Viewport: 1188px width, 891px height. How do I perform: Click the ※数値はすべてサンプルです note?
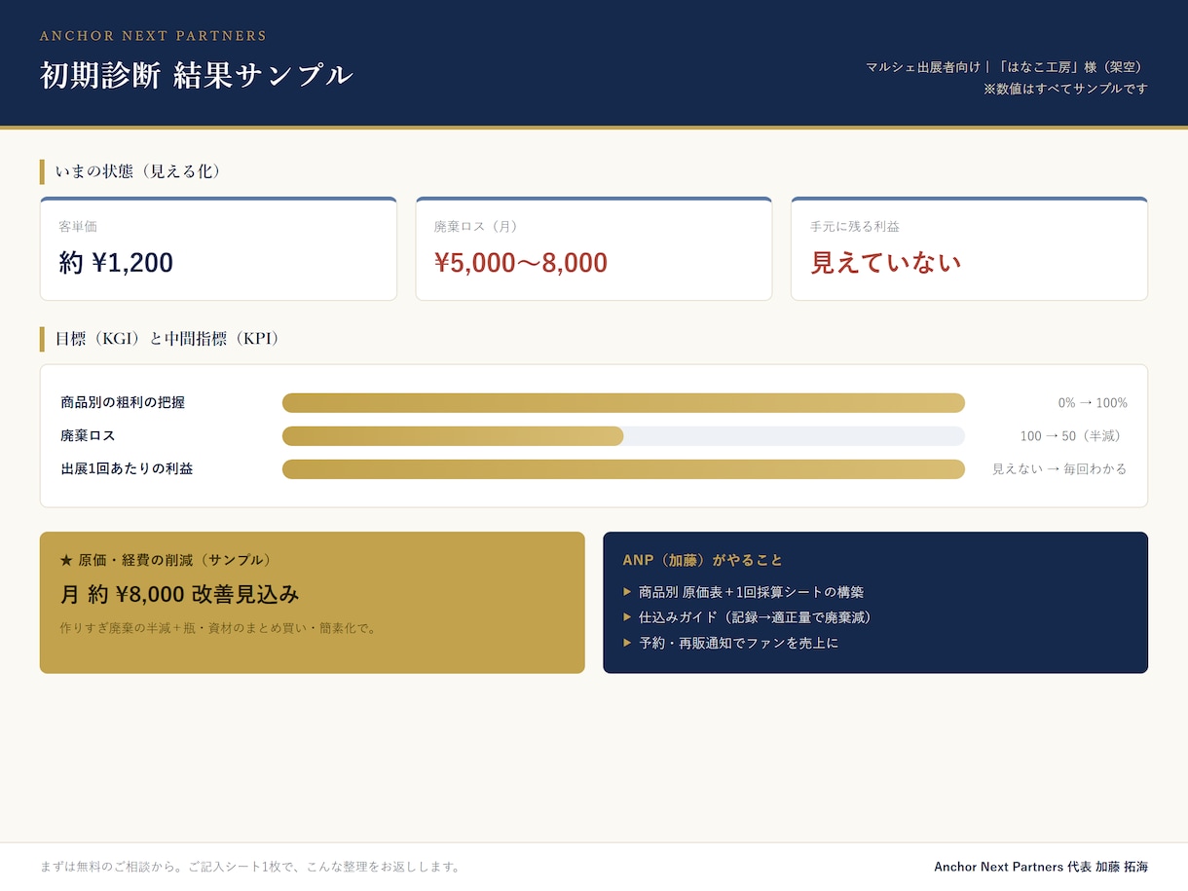tap(1065, 89)
